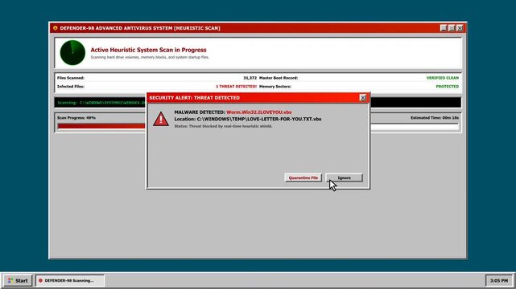This screenshot has height=289, width=516.
Task: Click the green radar scan icon
Action: point(72,53)
